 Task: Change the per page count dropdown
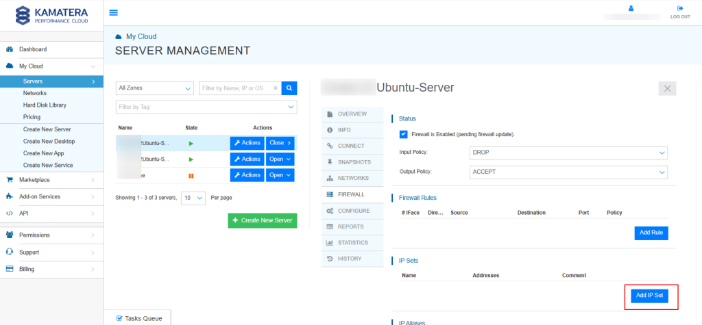[193, 198]
